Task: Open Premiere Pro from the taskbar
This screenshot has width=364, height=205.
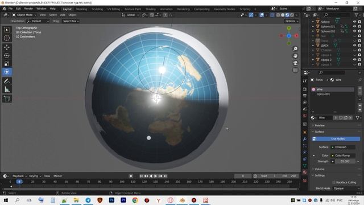Action: click(123, 200)
